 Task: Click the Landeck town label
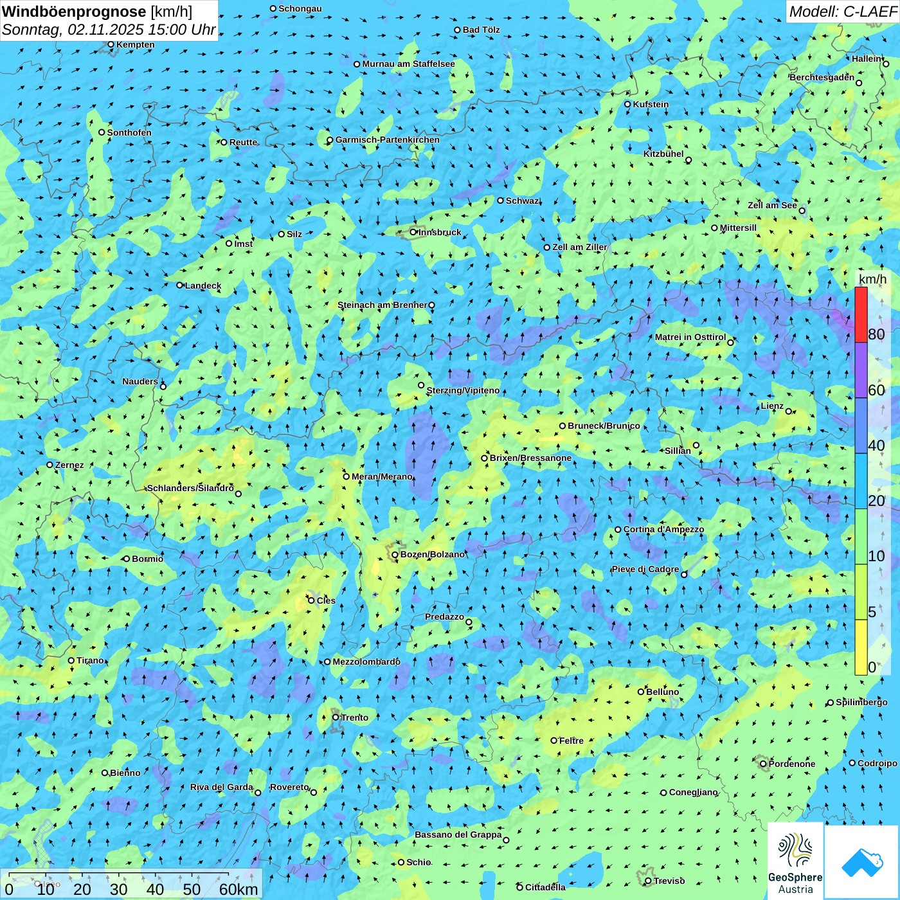coord(203,285)
